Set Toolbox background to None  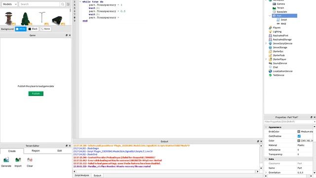(x=45, y=29)
